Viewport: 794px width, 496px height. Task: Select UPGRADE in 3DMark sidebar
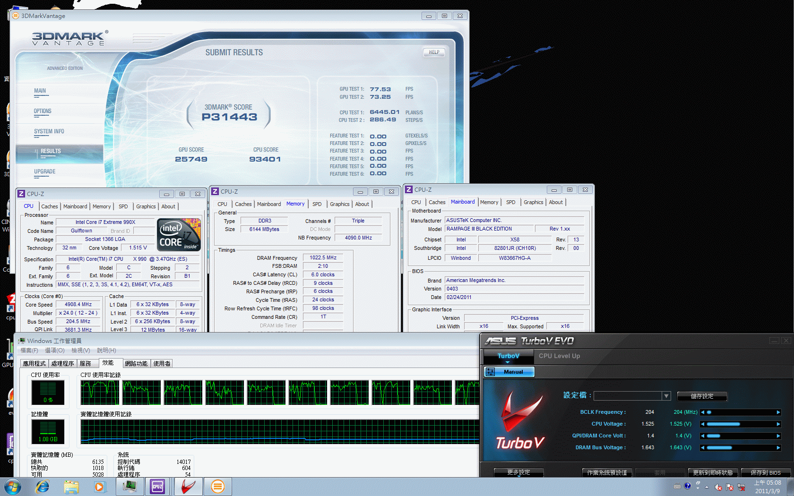[45, 171]
